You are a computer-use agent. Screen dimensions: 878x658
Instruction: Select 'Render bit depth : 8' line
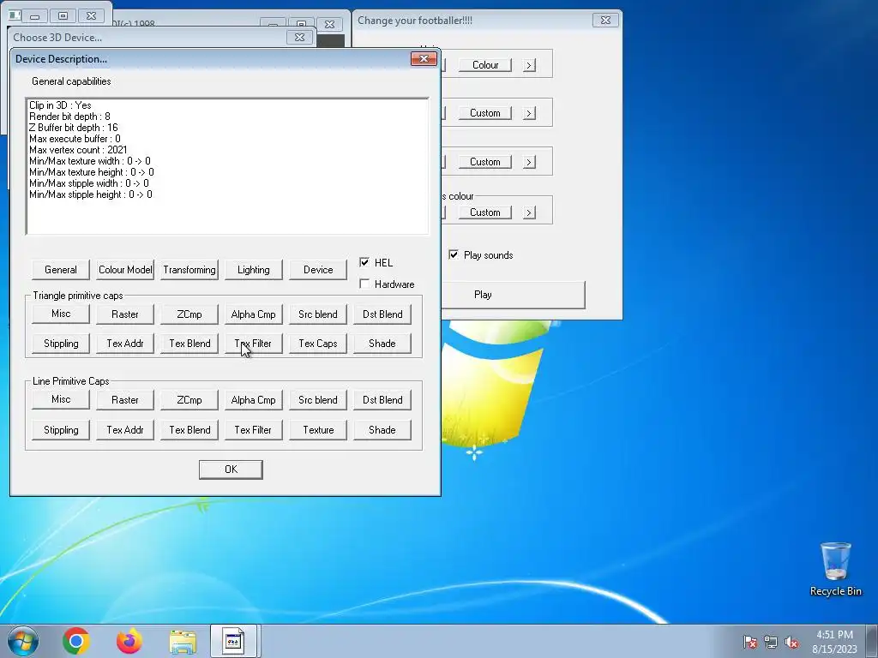[69, 117]
